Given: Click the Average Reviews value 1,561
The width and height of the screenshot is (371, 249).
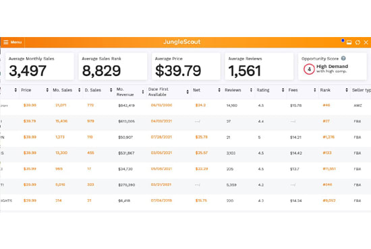Looking at the screenshot, I should tap(245, 71).
